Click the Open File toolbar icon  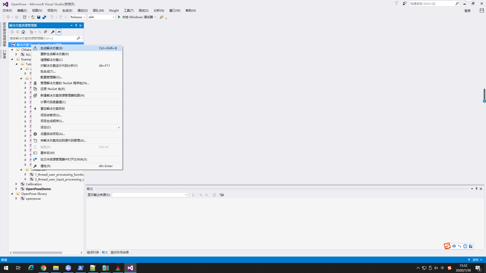click(33, 17)
